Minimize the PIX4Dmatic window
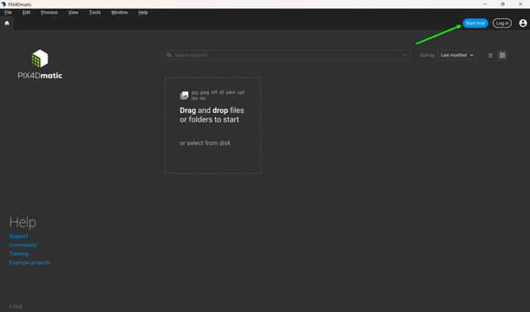The height and width of the screenshot is (312, 530). click(485, 5)
